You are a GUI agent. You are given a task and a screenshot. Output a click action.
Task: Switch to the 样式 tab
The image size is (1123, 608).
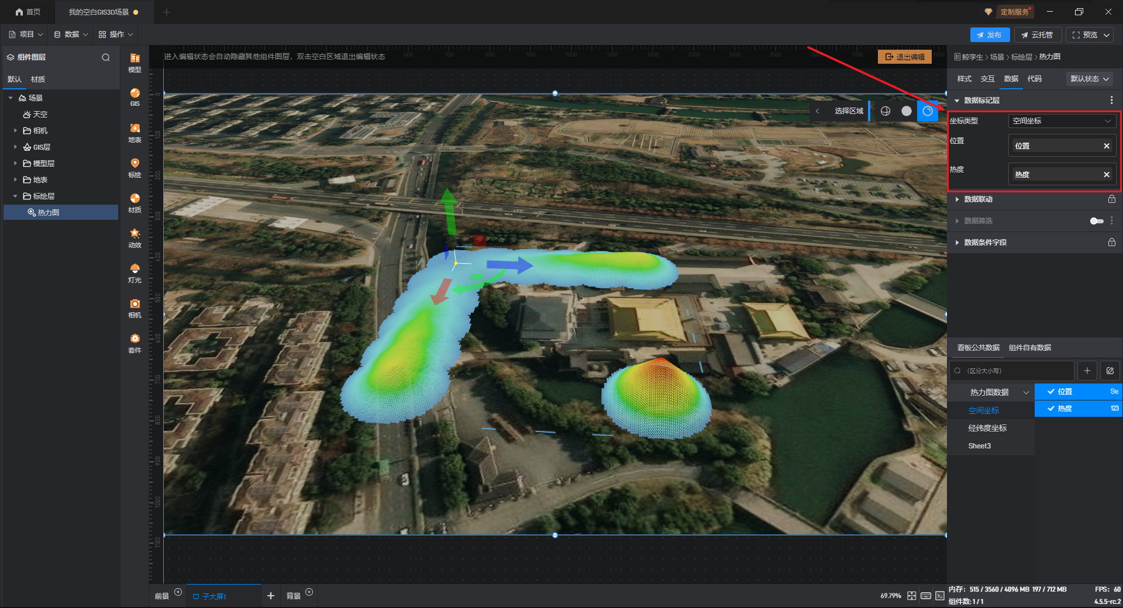tap(964, 79)
